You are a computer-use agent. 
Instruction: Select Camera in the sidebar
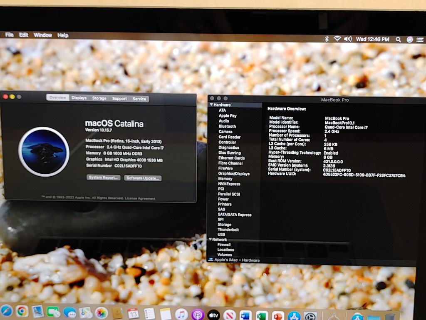[225, 132]
